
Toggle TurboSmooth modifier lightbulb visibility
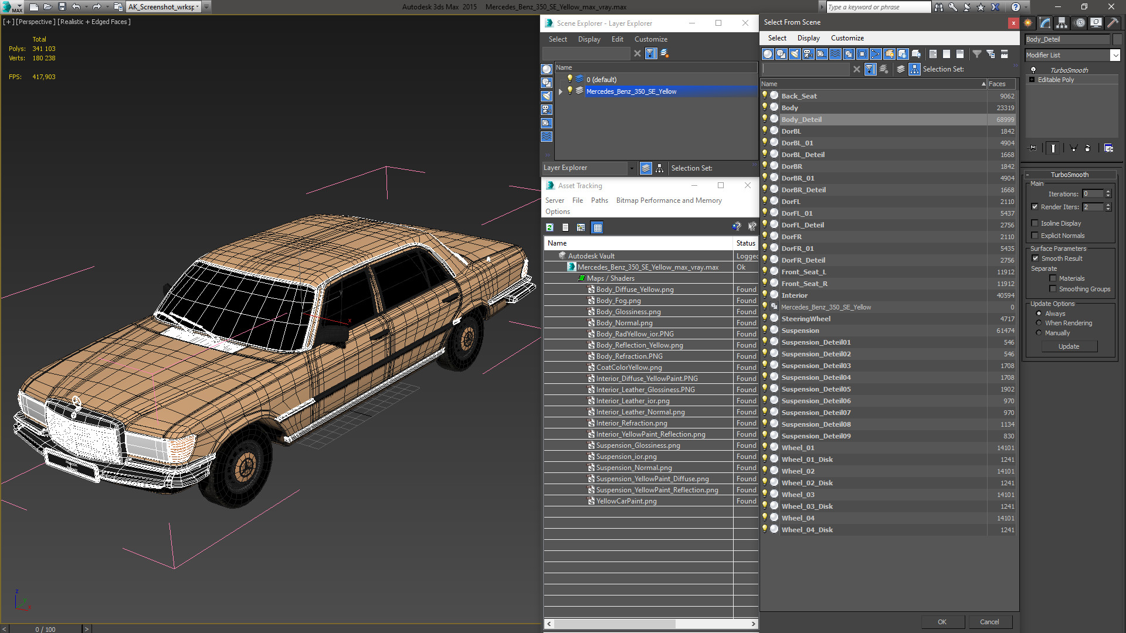pyautogui.click(x=1033, y=70)
